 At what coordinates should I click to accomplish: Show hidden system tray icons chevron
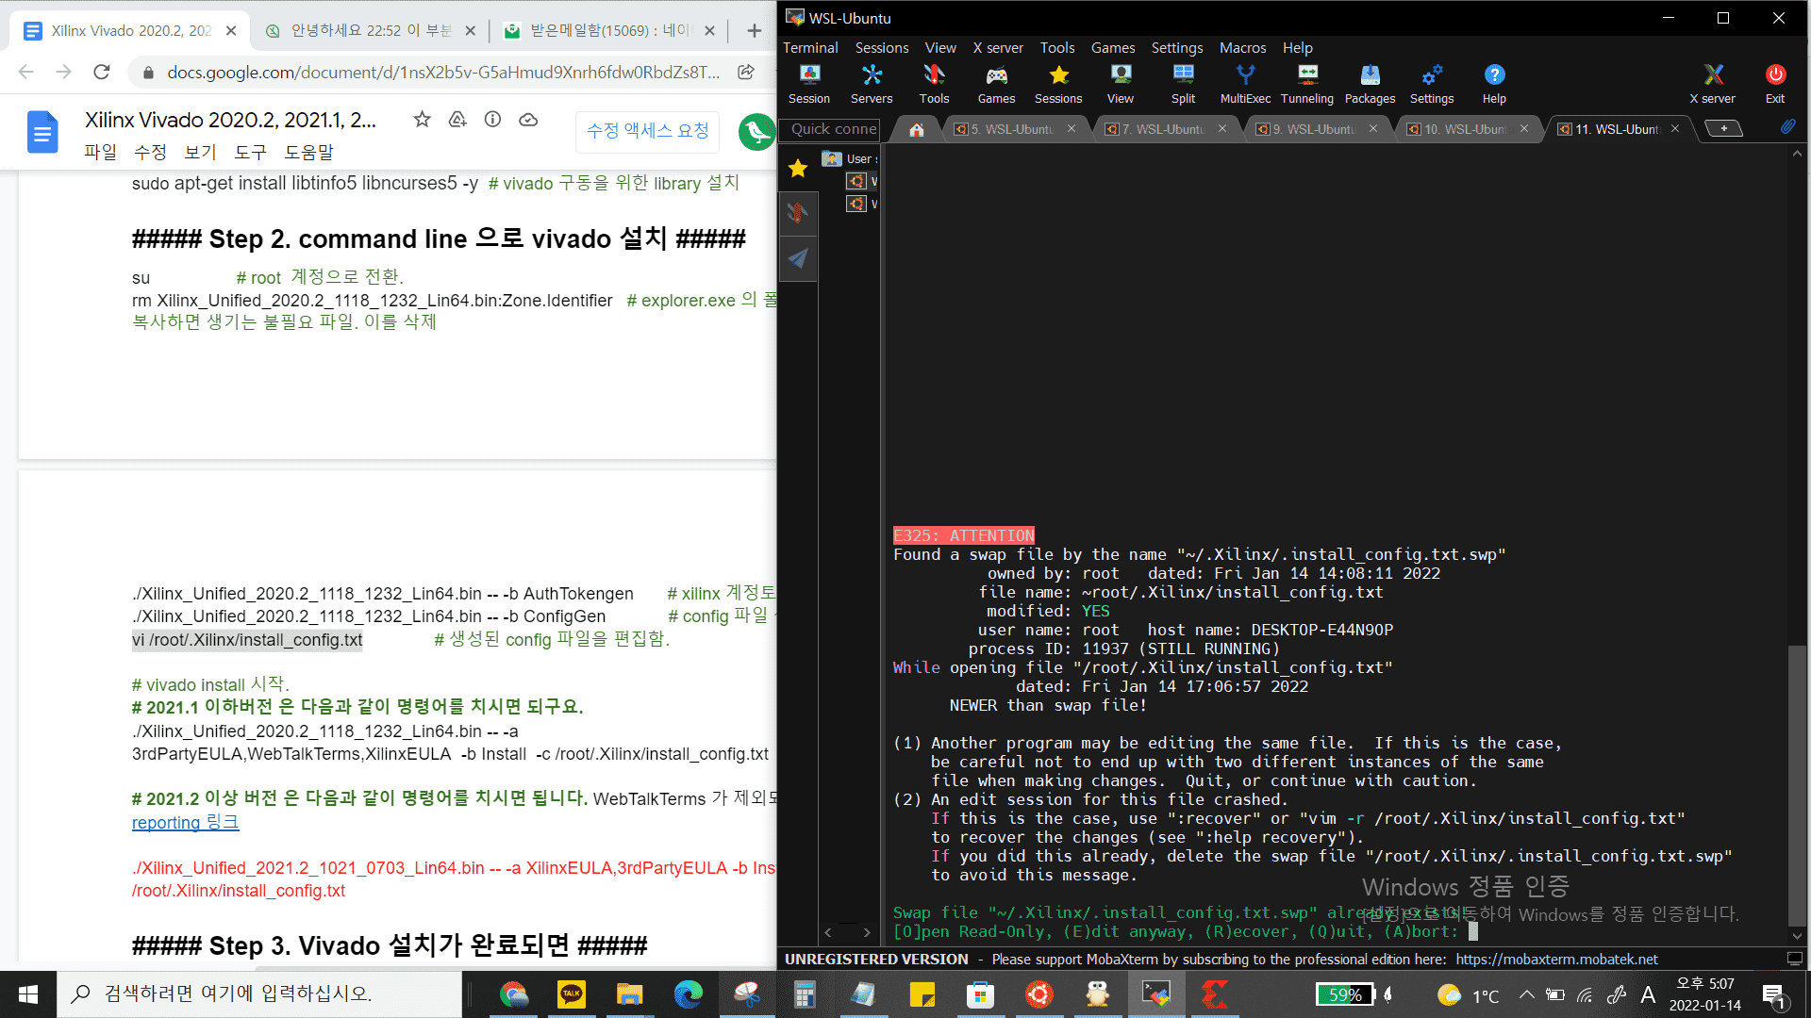pyautogui.click(x=1526, y=994)
